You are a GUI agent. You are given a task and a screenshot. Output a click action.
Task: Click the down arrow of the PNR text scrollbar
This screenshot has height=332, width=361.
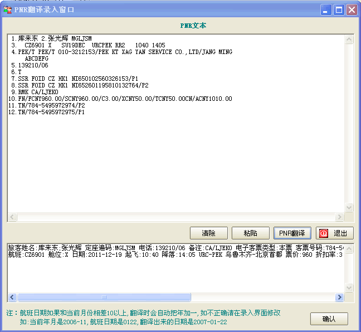tap(349, 207)
